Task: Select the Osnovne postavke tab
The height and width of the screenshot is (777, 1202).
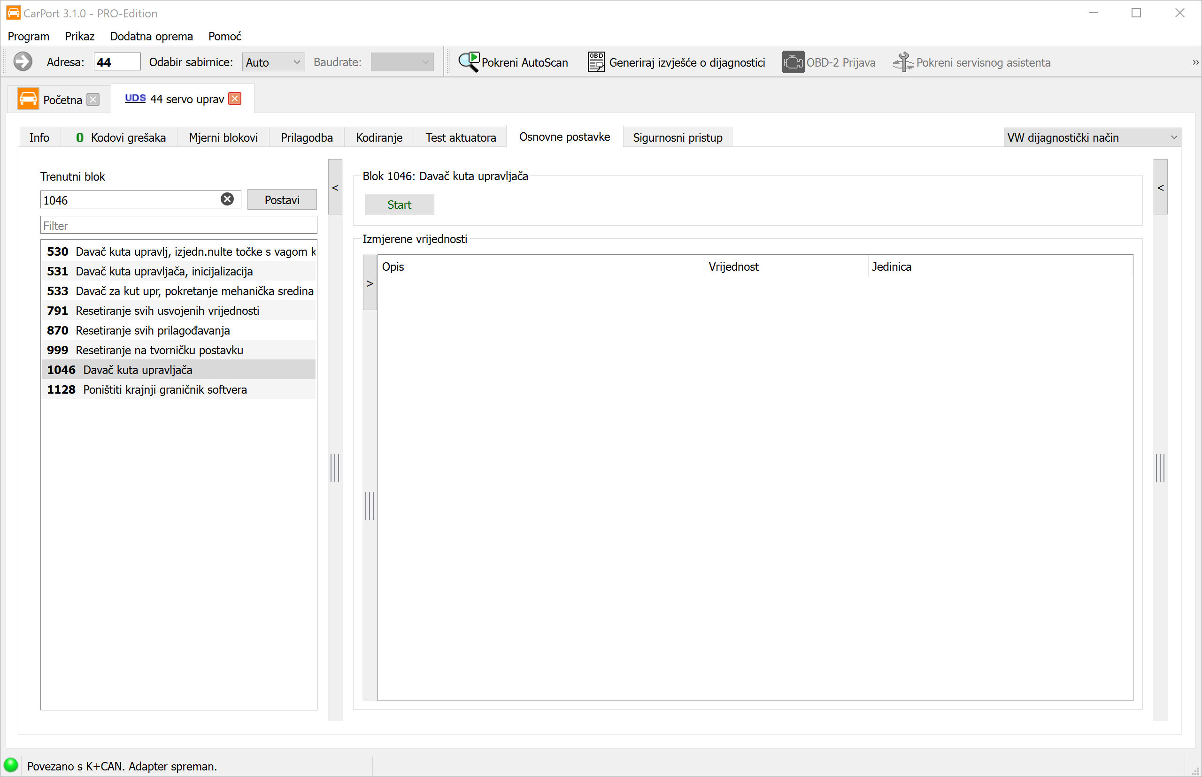Action: (564, 136)
